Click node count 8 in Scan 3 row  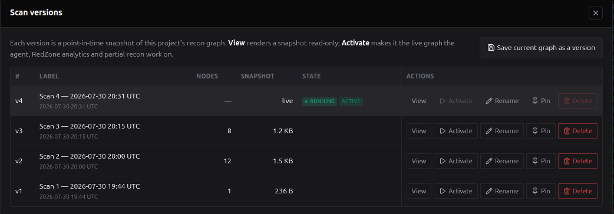coord(229,131)
